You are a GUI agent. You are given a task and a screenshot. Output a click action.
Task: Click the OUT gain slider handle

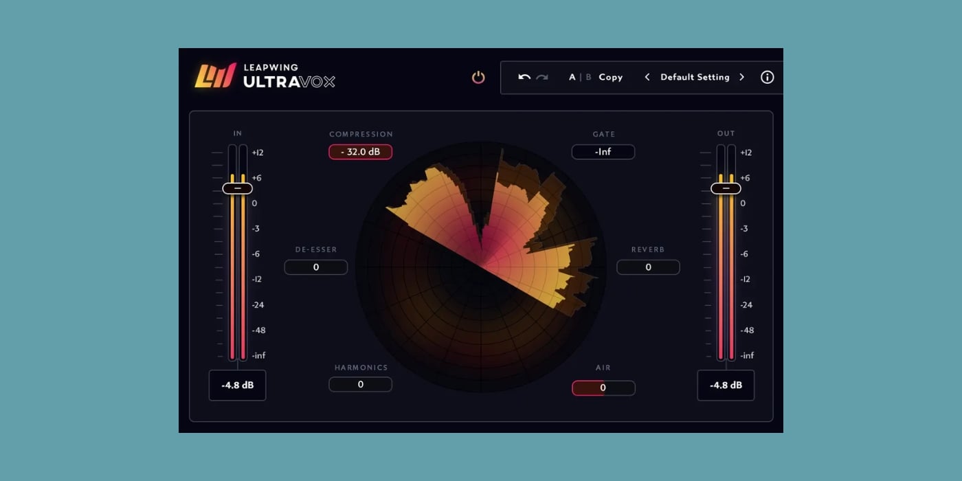[726, 188]
